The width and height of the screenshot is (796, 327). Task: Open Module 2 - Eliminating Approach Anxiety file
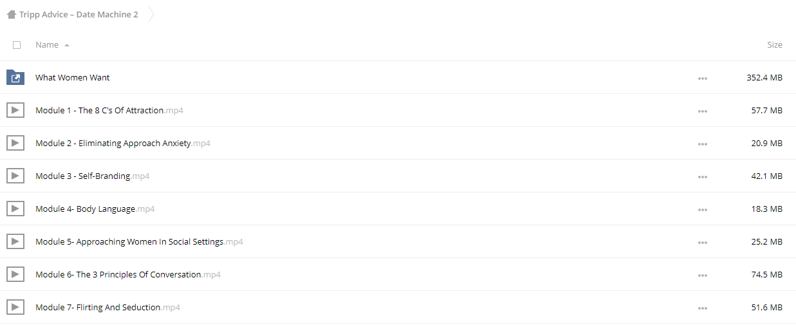(x=123, y=143)
